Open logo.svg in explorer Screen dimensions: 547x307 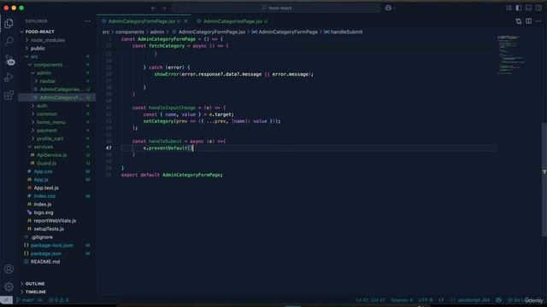tap(44, 212)
